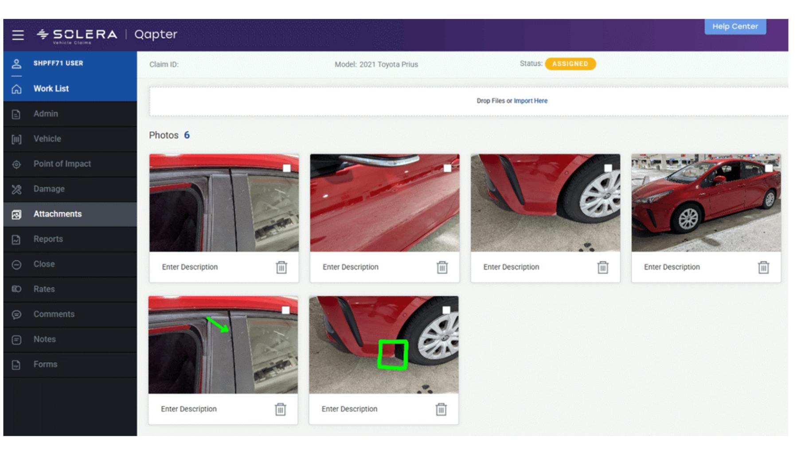Viewport: 801px width, 451px height.
Task: Open the Reports menu item
Action: pos(48,239)
